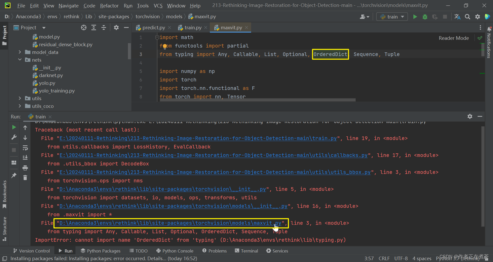Toggle soft-wrap in the Run console
Screen dimensions: 493x262
pos(25,148)
